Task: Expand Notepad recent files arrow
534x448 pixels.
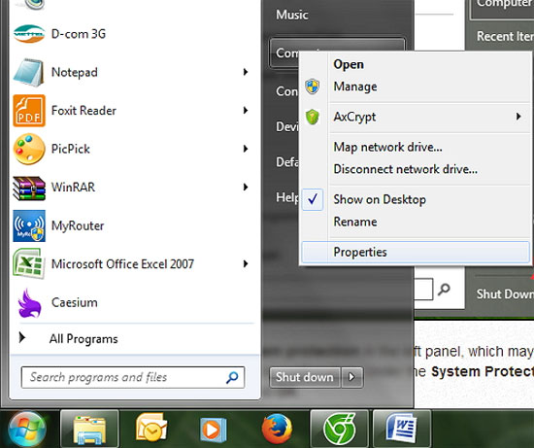Action: pos(246,72)
